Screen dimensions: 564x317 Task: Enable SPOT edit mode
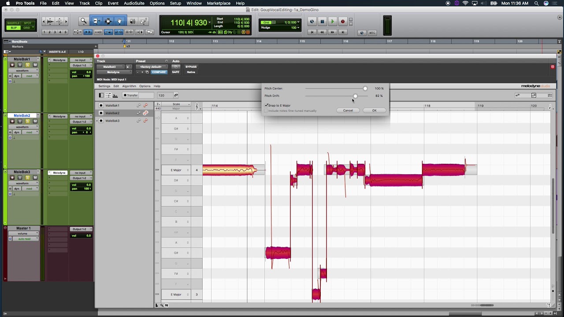28,23
